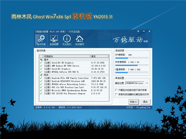Click 主程序: 6.5.31.393 status text
The width and height of the screenshot is (186, 139).
point(45,107)
